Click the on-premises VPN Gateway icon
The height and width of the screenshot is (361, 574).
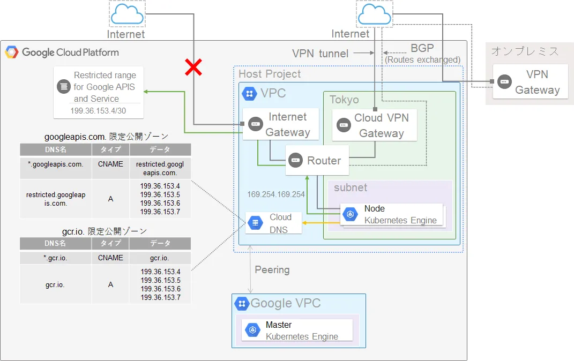[x=504, y=81]
